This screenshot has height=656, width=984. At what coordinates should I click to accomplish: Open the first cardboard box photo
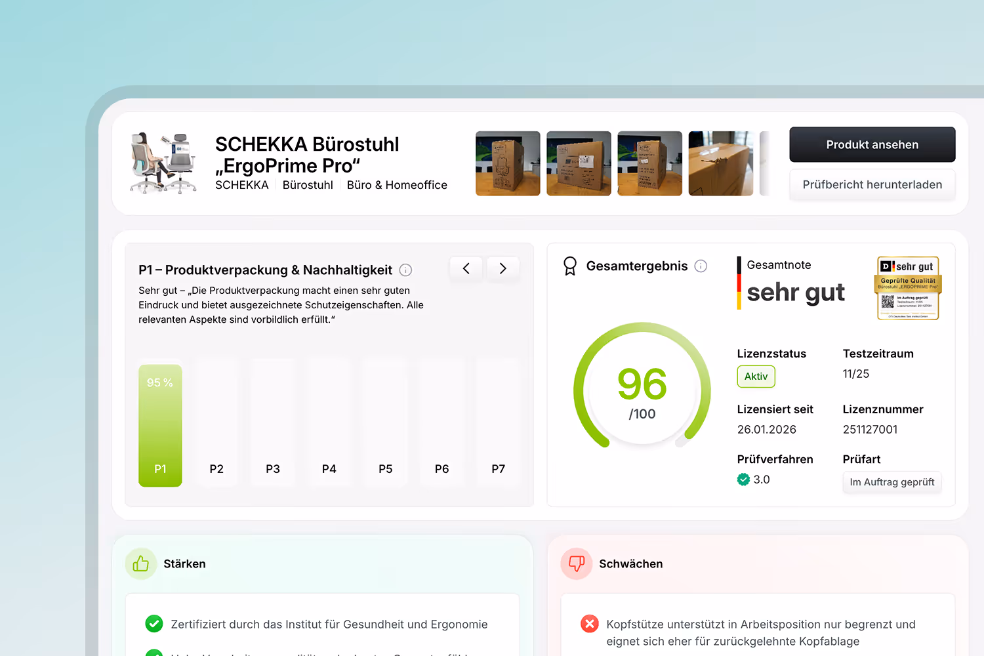[x=508, y=163]
